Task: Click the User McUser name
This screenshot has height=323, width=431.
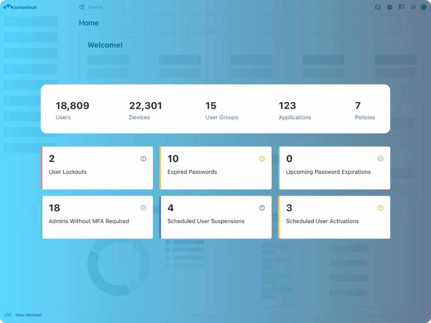Action: pos(29,315)
